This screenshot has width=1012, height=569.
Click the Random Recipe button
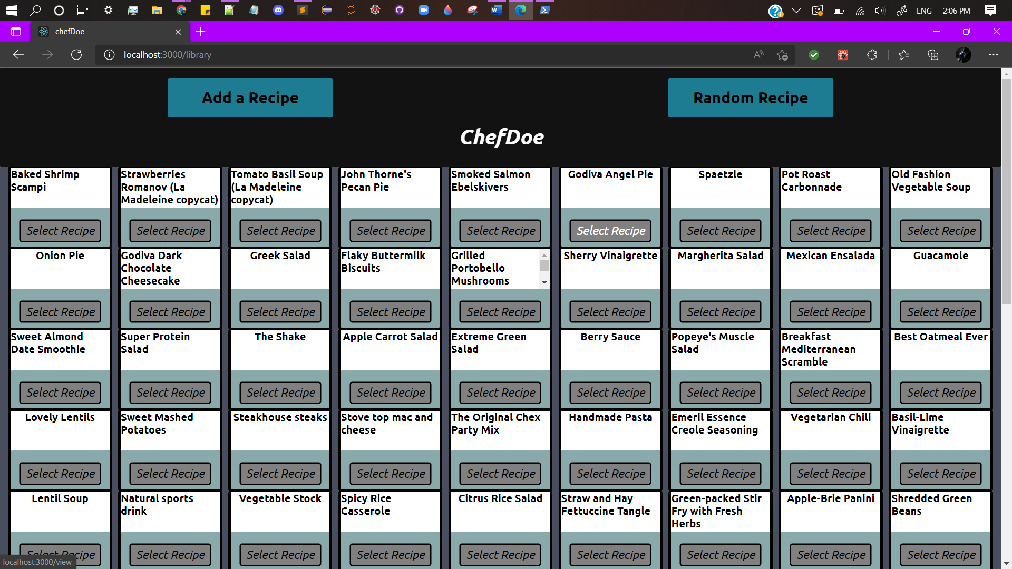point(751,98)
